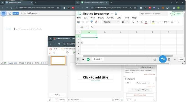Click the Writer comments icon in status bar

pyautogui.click(x=2, y=63)
